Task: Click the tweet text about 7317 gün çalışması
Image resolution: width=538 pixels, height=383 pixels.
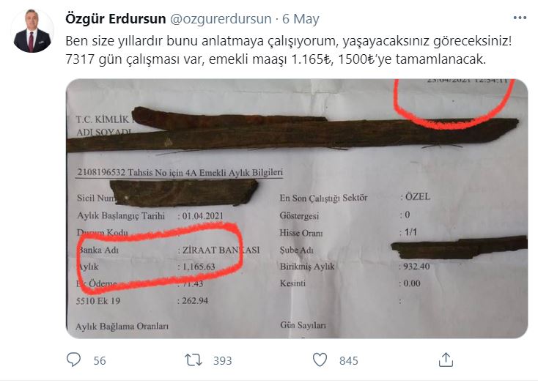Action: [276, 59]
